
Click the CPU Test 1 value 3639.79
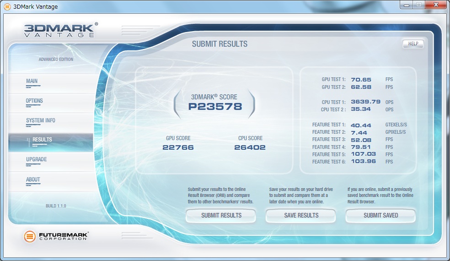(366, 102)
